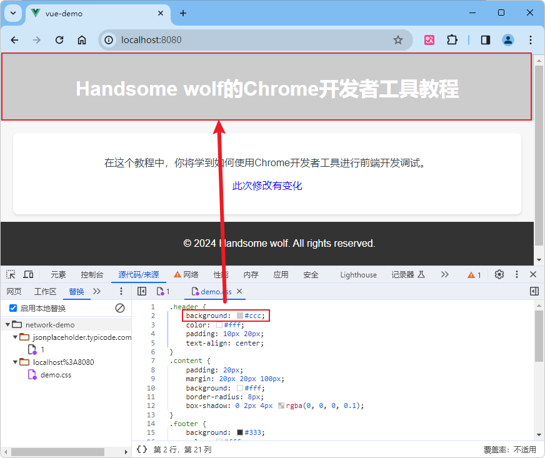The width and height of the screenshot is (545, 458).
Task: Switch to the 控制台 tab
Action: (92, 275)
